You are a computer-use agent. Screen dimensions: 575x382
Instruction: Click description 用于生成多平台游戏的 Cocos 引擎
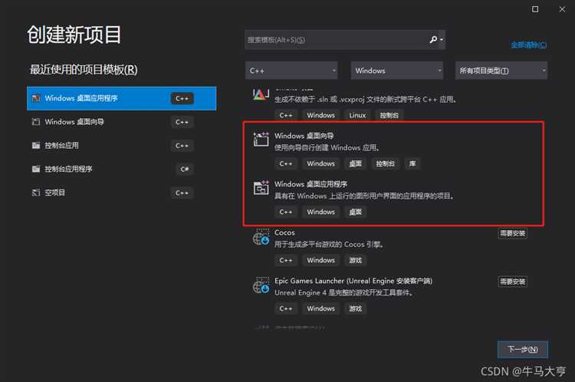pos(329,244)
